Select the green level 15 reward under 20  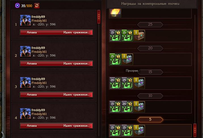[115, 59]
